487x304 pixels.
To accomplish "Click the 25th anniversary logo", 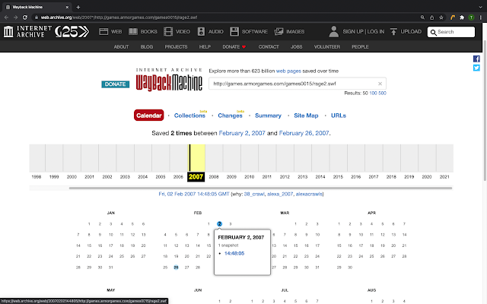I will pos(72,32).
